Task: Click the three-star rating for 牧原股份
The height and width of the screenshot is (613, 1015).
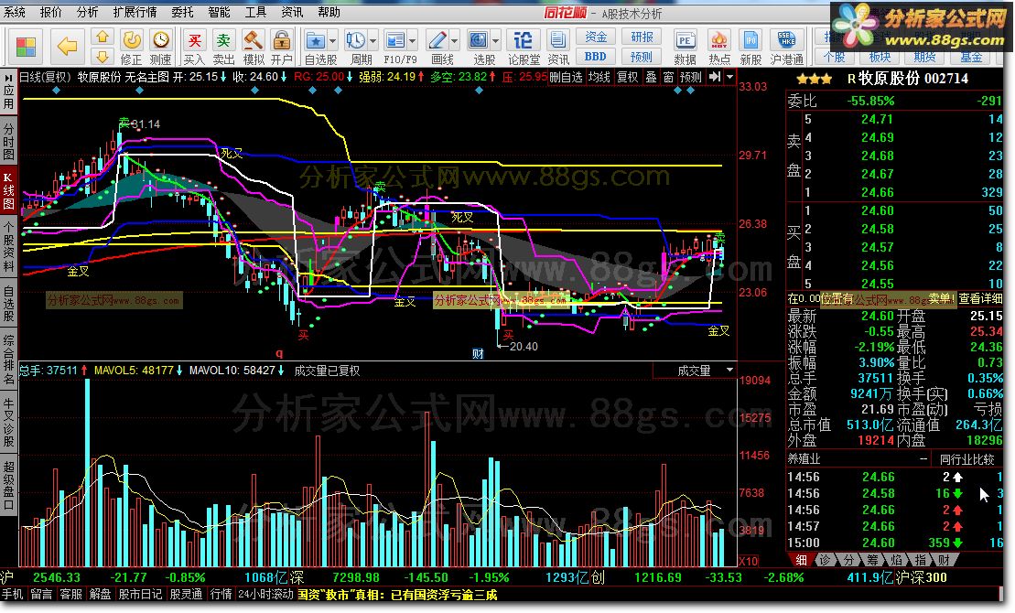Action: (x=815, y=79)
